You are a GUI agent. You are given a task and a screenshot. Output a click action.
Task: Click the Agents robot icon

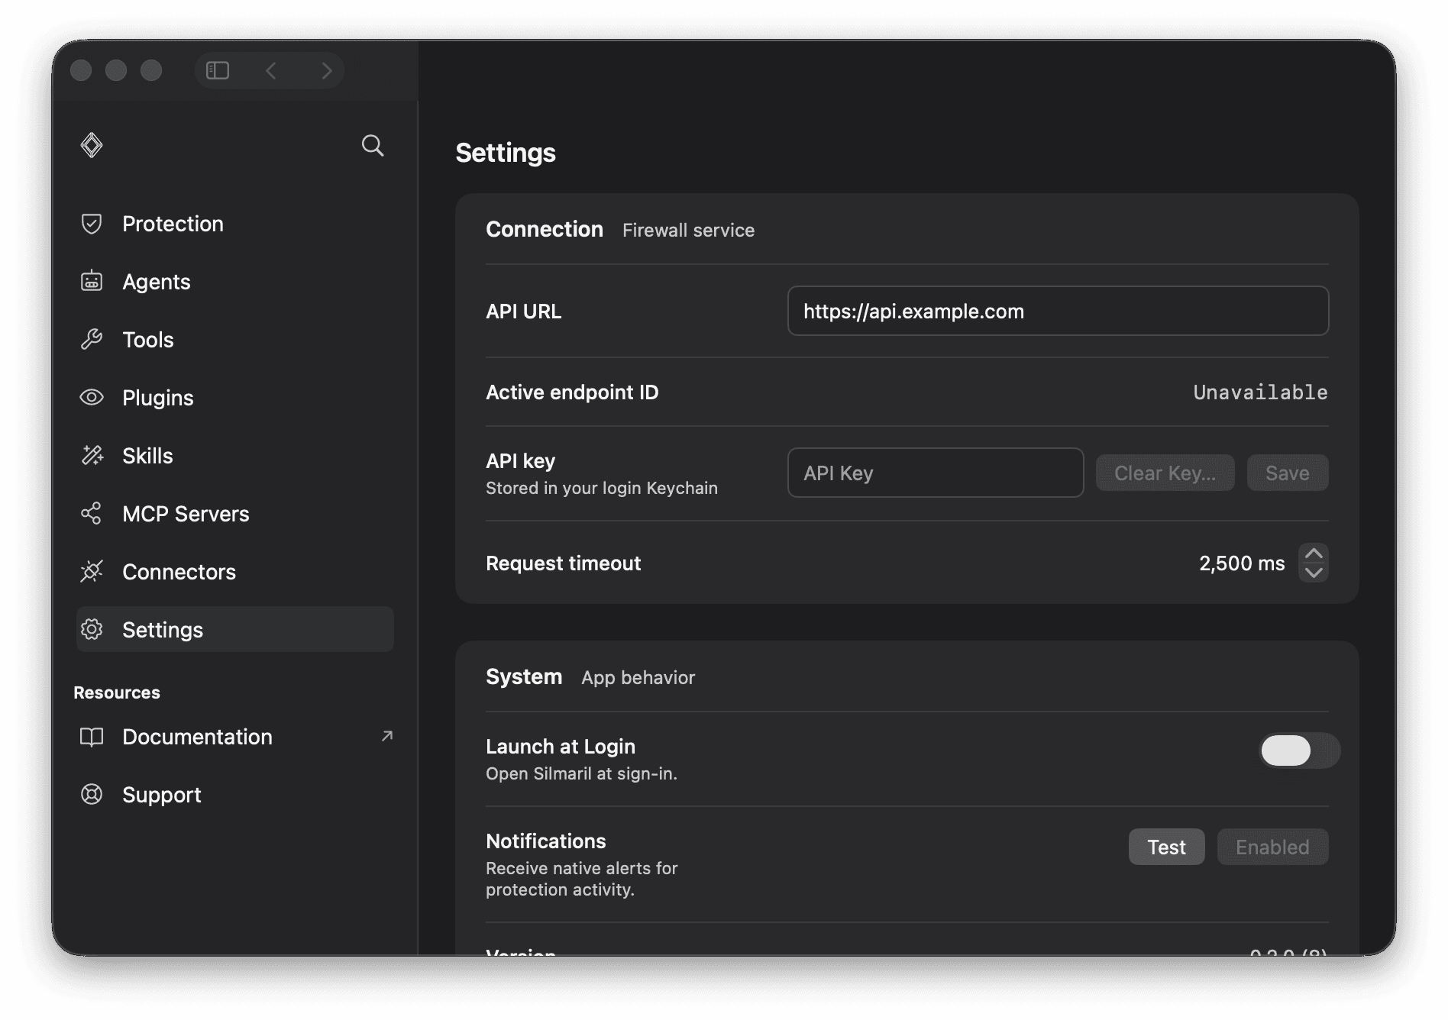(x=92, y=281)
